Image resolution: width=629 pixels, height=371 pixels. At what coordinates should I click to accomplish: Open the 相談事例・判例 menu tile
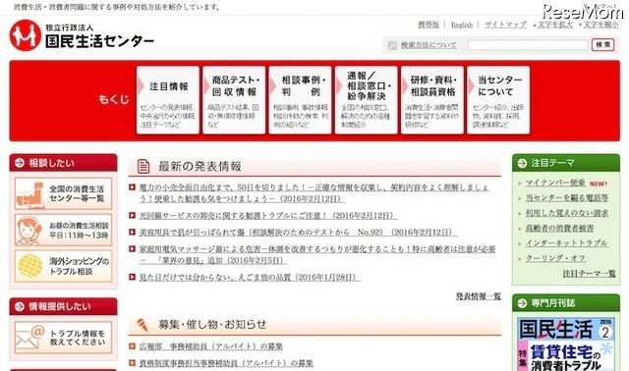pos(300,100)
